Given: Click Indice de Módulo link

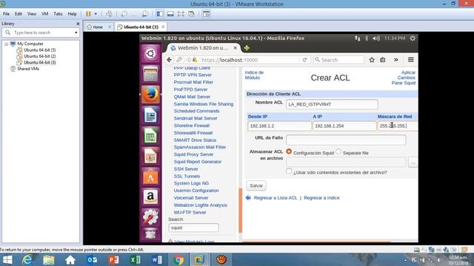Looking at the screenshot, I should coord(254,75).
